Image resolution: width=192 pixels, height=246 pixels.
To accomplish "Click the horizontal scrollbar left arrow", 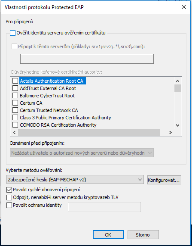I will 14,133.
